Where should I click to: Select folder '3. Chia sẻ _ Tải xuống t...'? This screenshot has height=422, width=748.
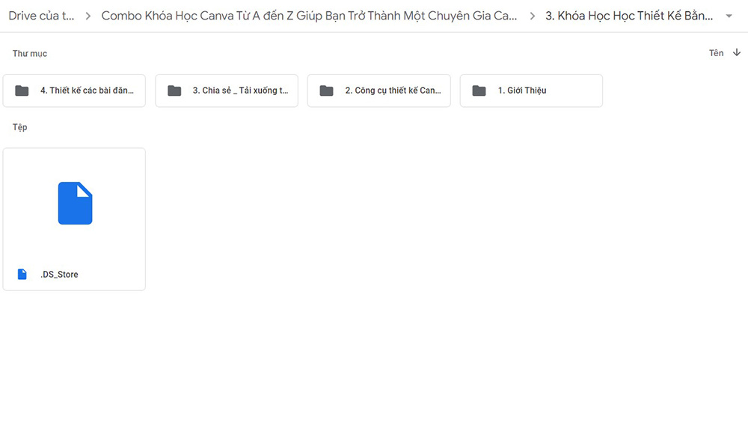click(x=227, y=91)
